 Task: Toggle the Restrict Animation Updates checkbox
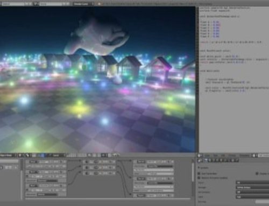(x=199, y=178)
